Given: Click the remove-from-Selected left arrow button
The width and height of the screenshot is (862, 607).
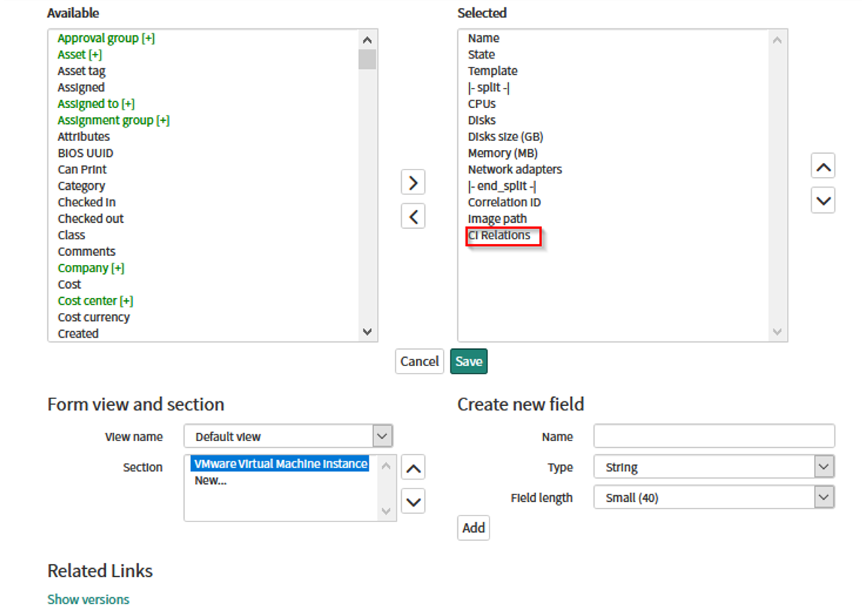Looking at the screenshot, I should (413, 217).
